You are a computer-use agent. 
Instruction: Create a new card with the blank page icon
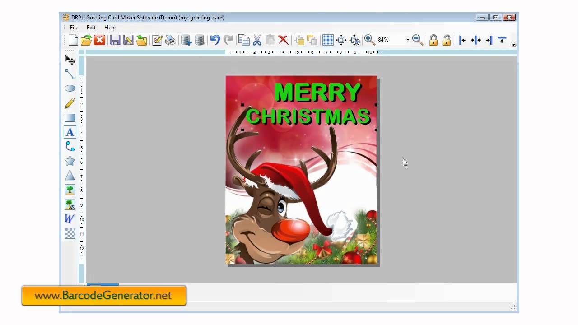[73, 40]
